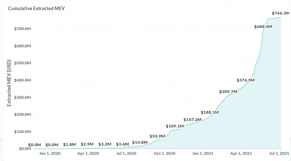291x161 pixels.
Task: Click the $188.1M data label
Action: click(x=210, y=112)
